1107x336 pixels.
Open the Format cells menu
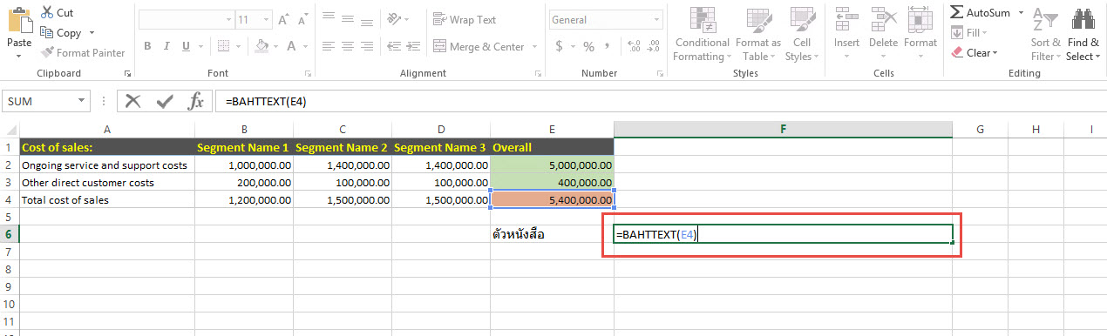point(920,34)
